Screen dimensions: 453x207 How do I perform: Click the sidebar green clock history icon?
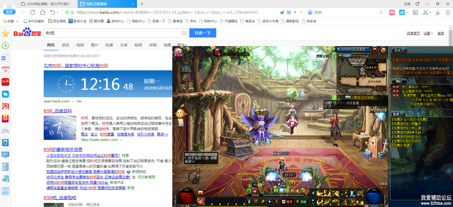5,46
